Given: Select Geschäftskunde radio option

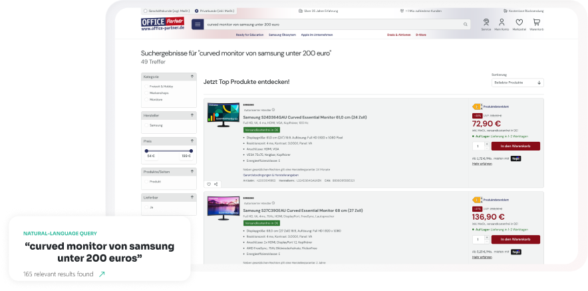Looking at the screenshot, I should click(145, 11).
